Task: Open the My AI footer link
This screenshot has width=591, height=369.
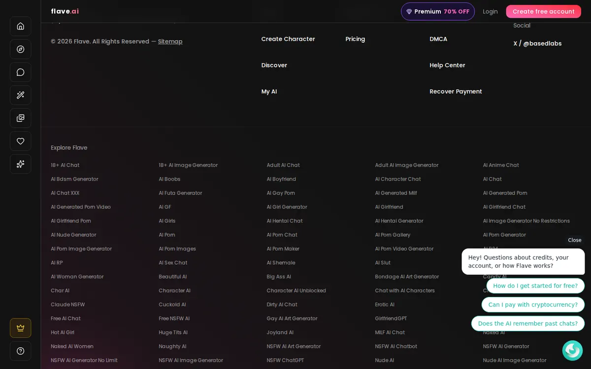Action: 269,92
